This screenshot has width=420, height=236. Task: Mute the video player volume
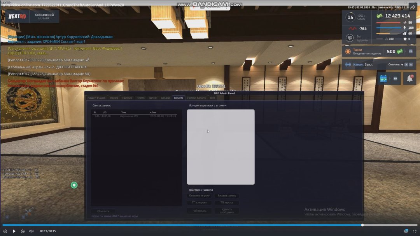tap(31, 231)
